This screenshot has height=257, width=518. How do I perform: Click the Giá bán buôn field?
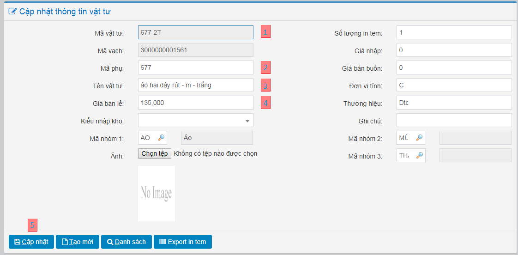[454, 67]
